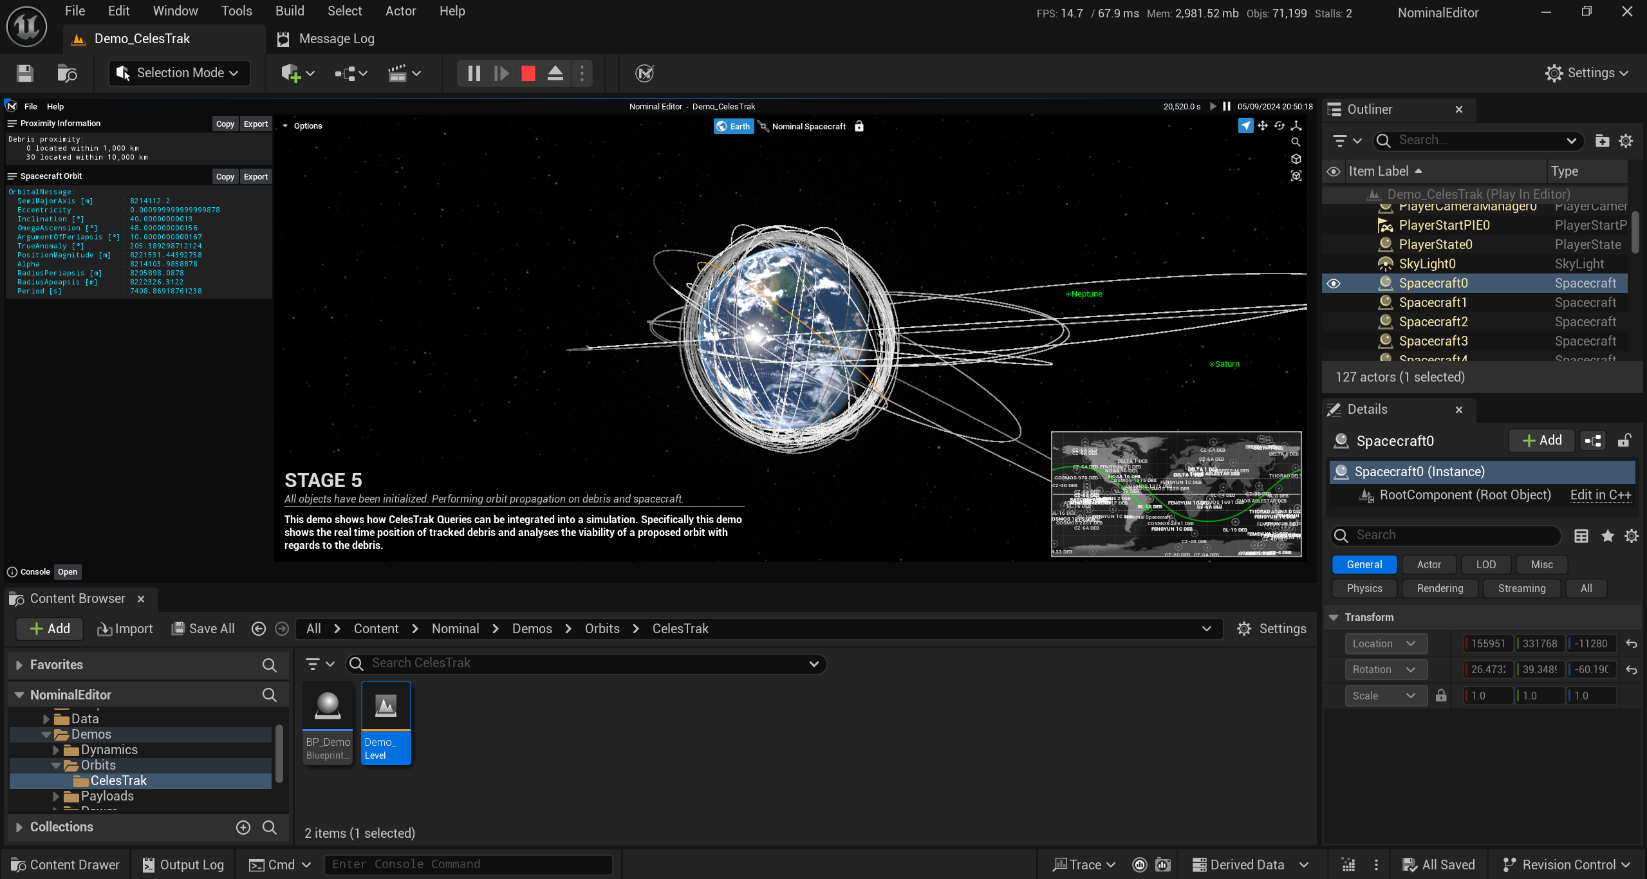Click the Earth view button
Viewport: 1647px width, 879px height.
point(734,127)
